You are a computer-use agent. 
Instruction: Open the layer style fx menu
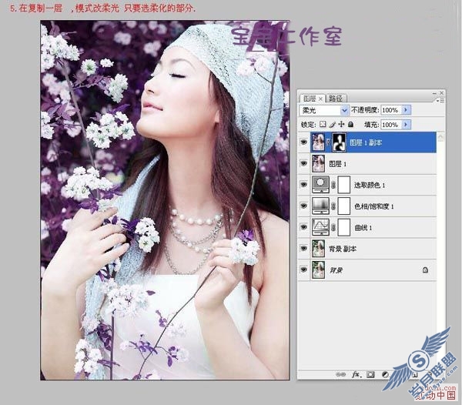click(x=356, y=374)
